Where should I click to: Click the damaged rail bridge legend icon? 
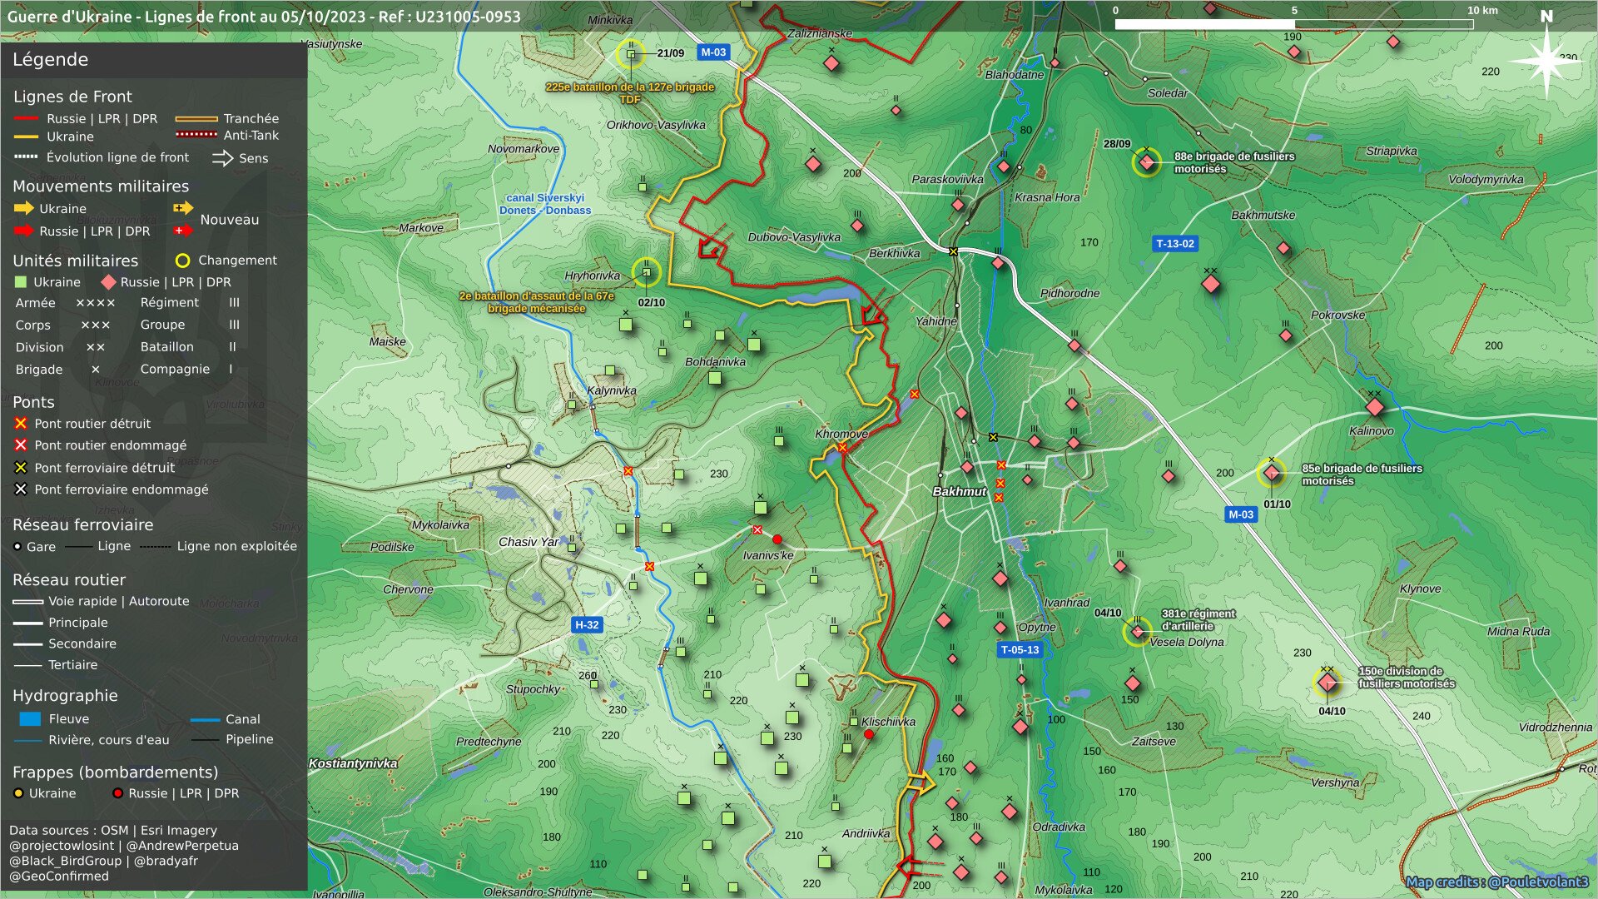tap(21, 489)
